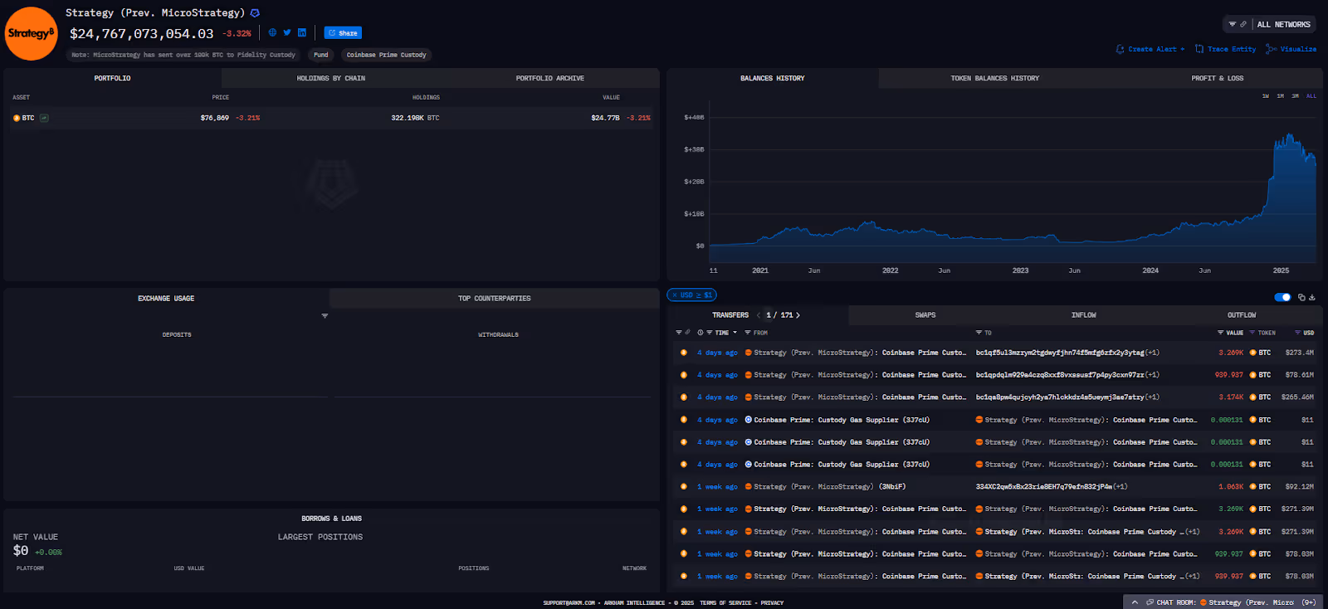Click the portfolio total $24,767,073,054.03

pos(141,34)
